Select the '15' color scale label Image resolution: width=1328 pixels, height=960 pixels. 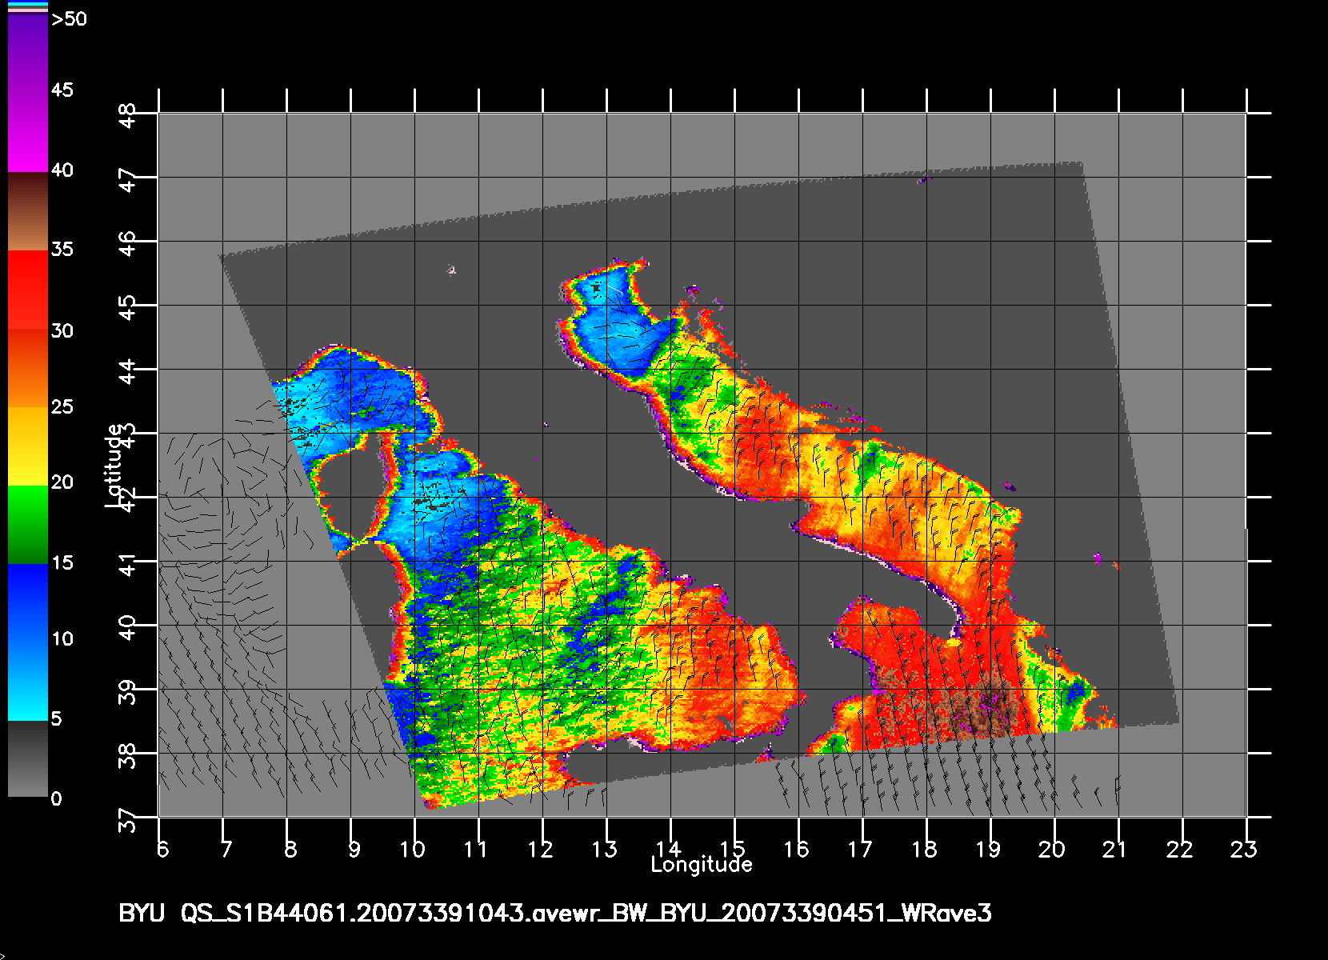click(62, 562)
